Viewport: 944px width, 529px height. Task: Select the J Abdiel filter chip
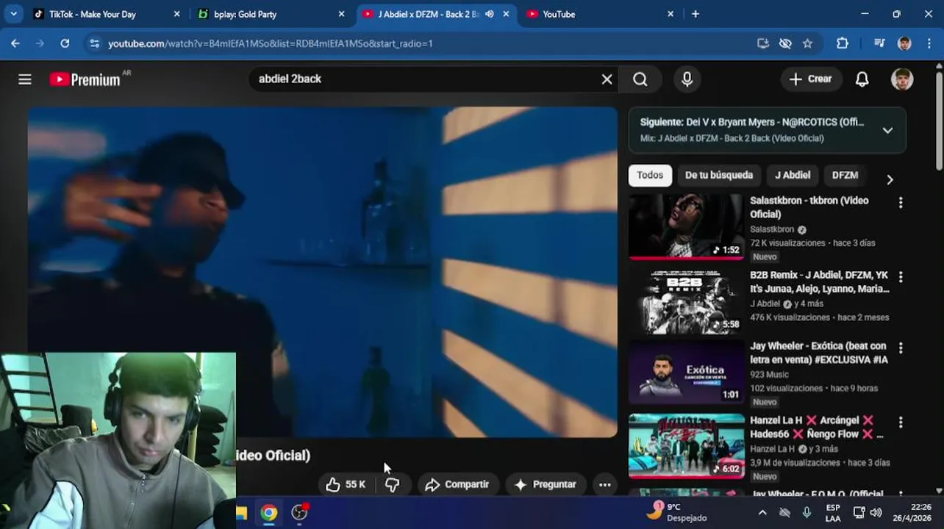click(x=793, y=176)
